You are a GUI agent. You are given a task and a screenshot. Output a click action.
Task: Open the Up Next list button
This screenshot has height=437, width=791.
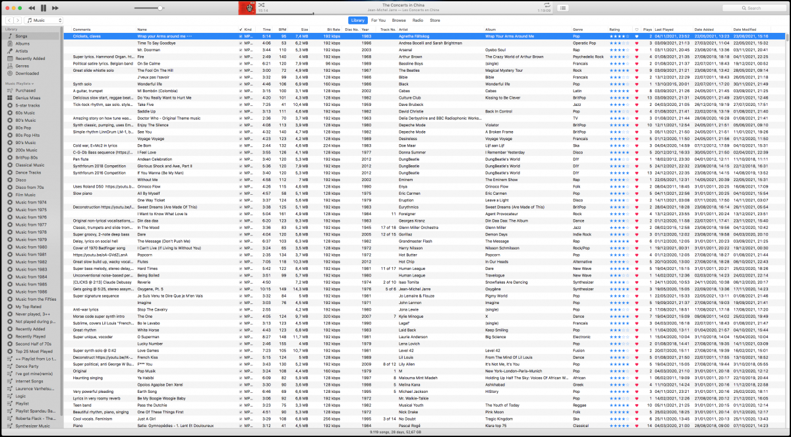(x=562, y=8)
